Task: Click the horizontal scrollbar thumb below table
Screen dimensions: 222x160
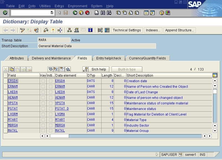Action: click(60, 136)
